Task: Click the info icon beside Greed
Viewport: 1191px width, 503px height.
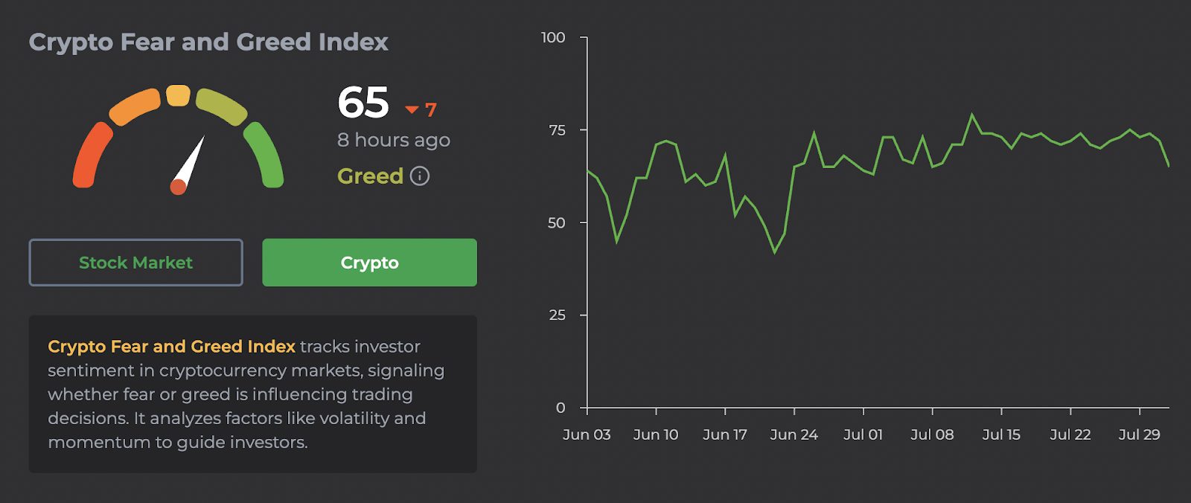Action: pyautogui.click(x=420, y=176)
